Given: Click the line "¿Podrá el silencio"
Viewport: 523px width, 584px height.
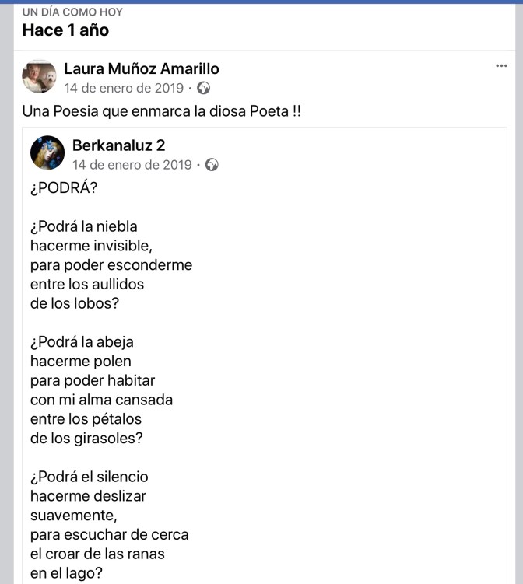Looking at the screenshot, I should tap(89, 477).
